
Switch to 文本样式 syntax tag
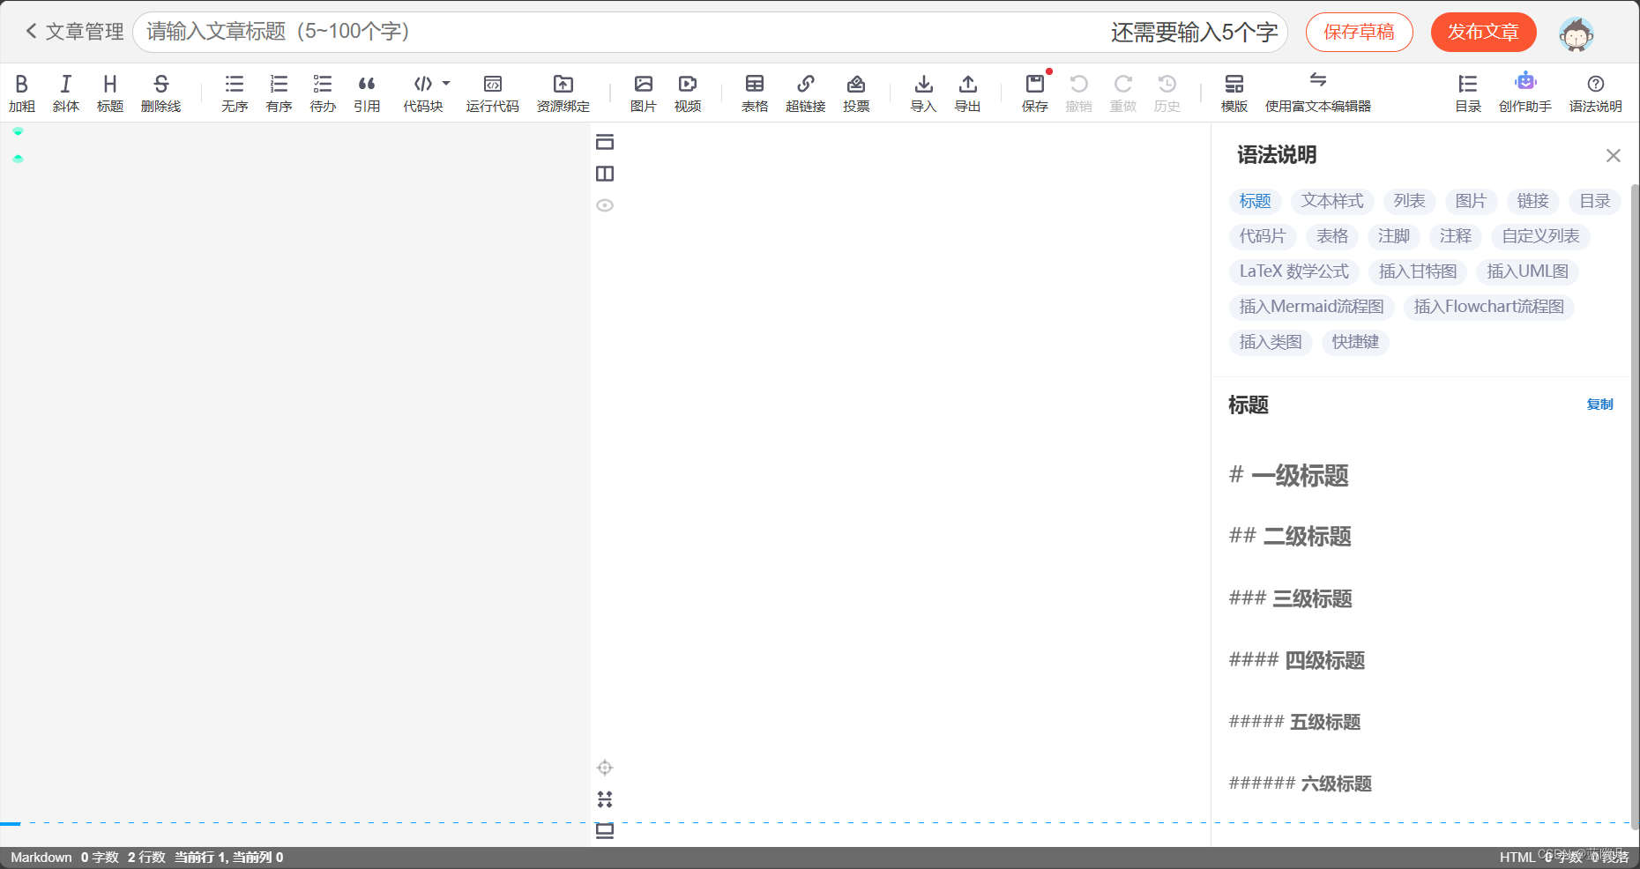[x=1331, y=201]
